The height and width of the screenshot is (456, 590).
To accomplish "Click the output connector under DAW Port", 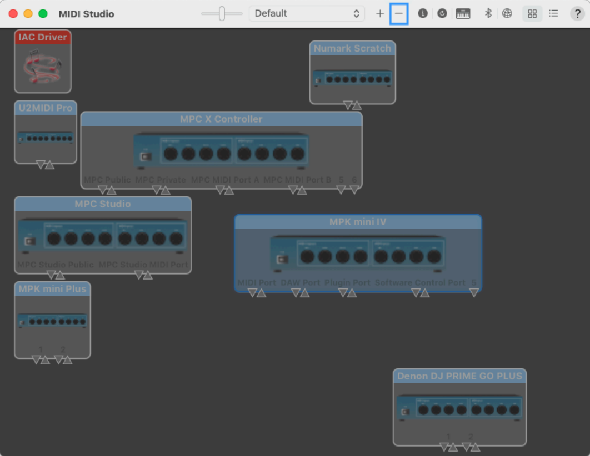I will click(296, 293).
